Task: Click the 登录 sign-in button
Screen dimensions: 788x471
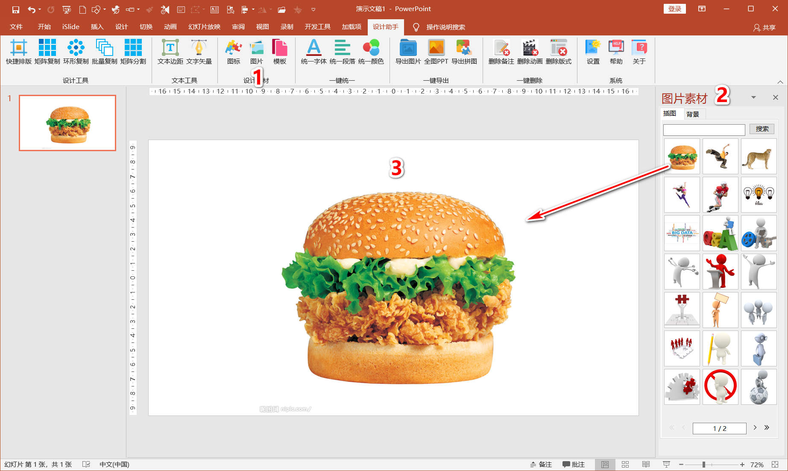Action: coord(675,9)
